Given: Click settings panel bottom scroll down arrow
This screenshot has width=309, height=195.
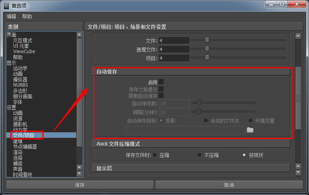Looking at the screenshot, I should tap(298, 172).
